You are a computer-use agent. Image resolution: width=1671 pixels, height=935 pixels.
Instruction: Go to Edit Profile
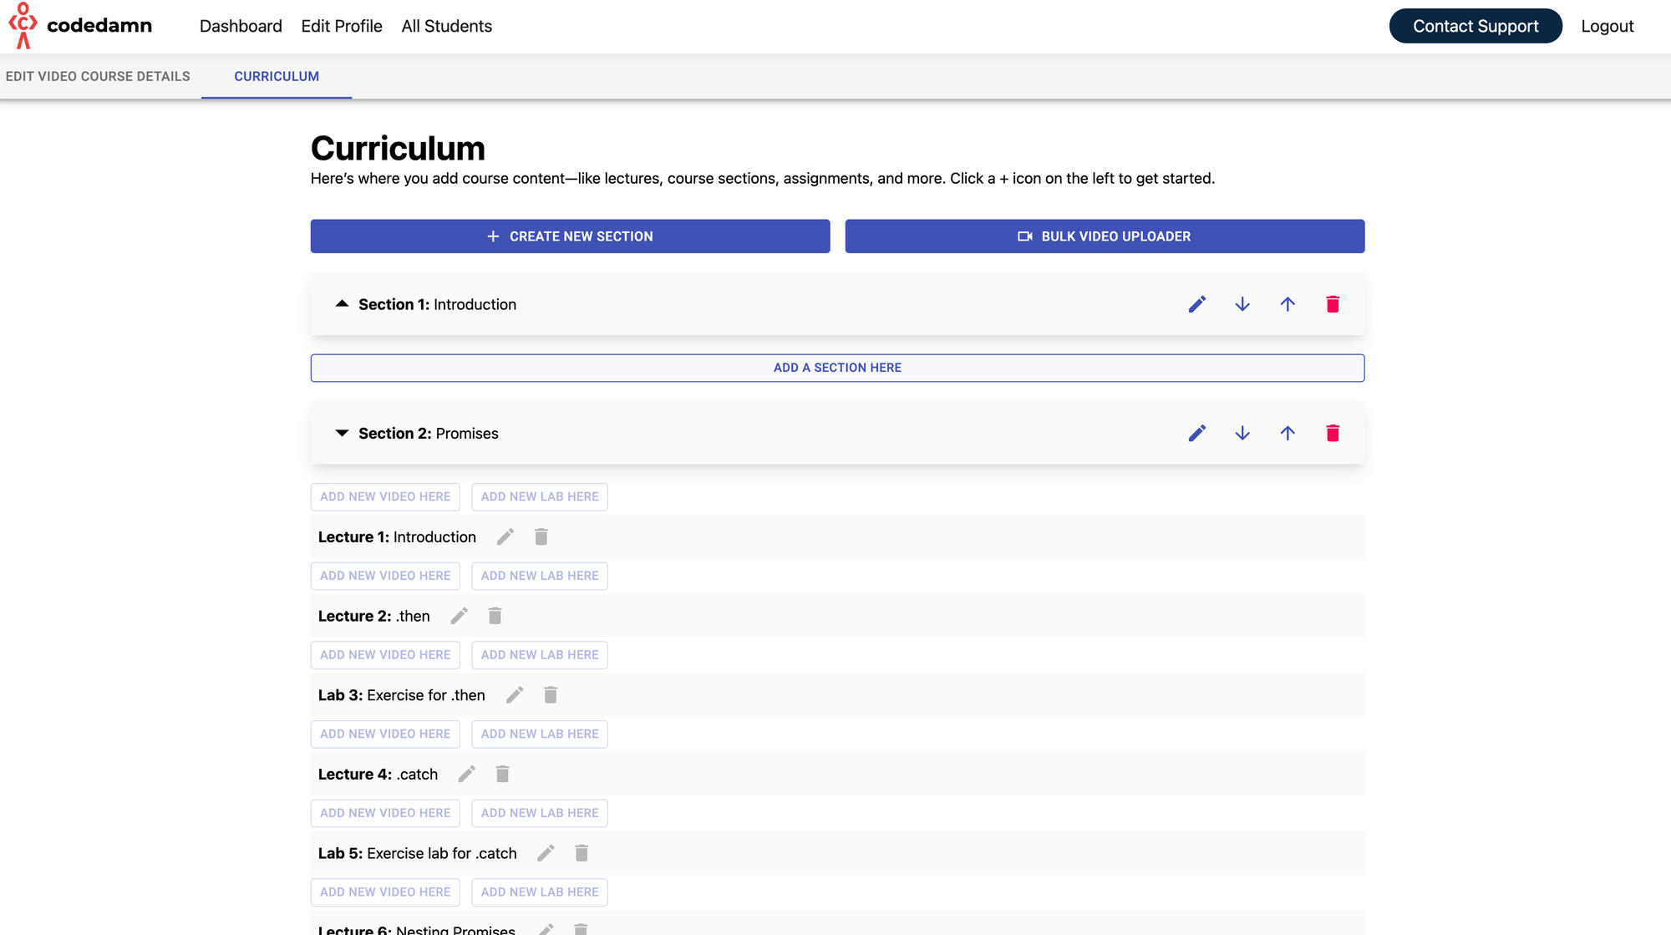tap(342, 26)
